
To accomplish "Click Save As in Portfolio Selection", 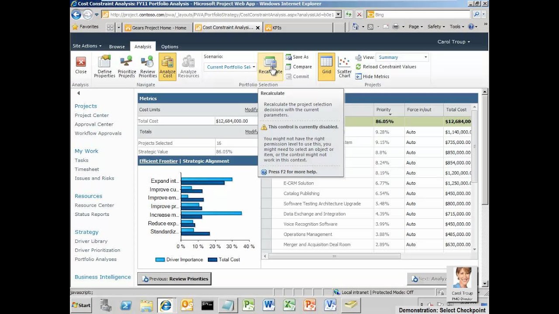I will click(x=297, y=57).
